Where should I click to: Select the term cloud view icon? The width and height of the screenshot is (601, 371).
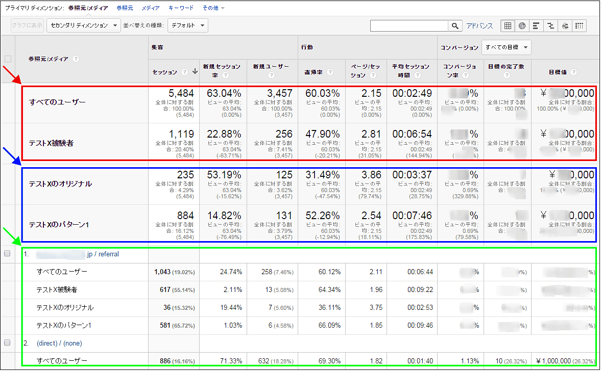(x=565, y=26)
